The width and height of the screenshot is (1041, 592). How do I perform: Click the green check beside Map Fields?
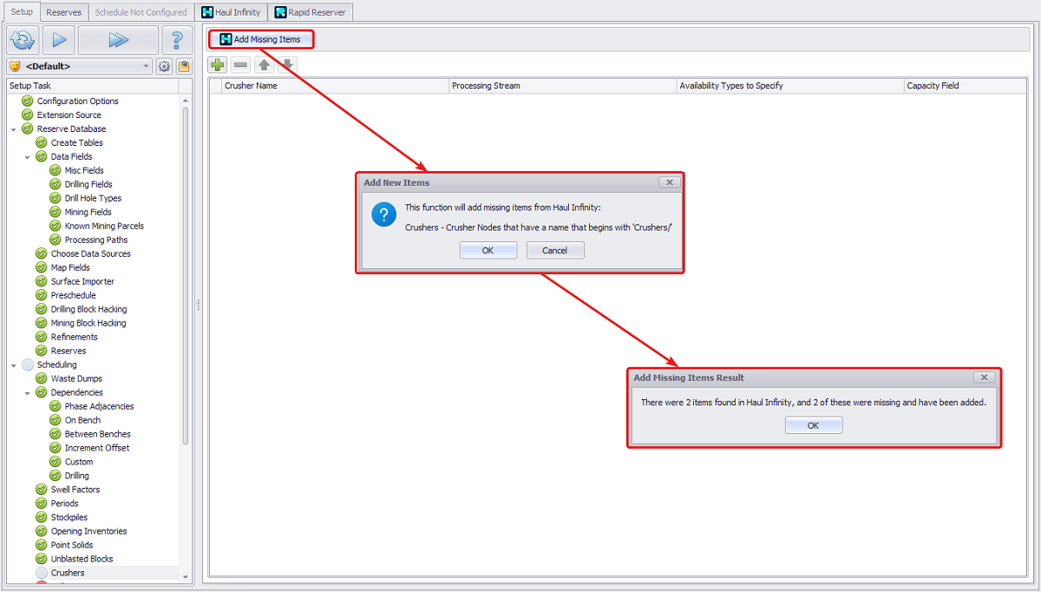[x=42, y=267]
